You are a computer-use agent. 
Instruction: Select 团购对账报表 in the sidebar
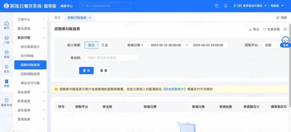[x=30, y=65]
